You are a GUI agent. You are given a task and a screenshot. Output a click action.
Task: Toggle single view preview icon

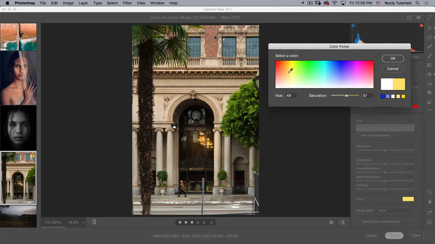point(332,222)
